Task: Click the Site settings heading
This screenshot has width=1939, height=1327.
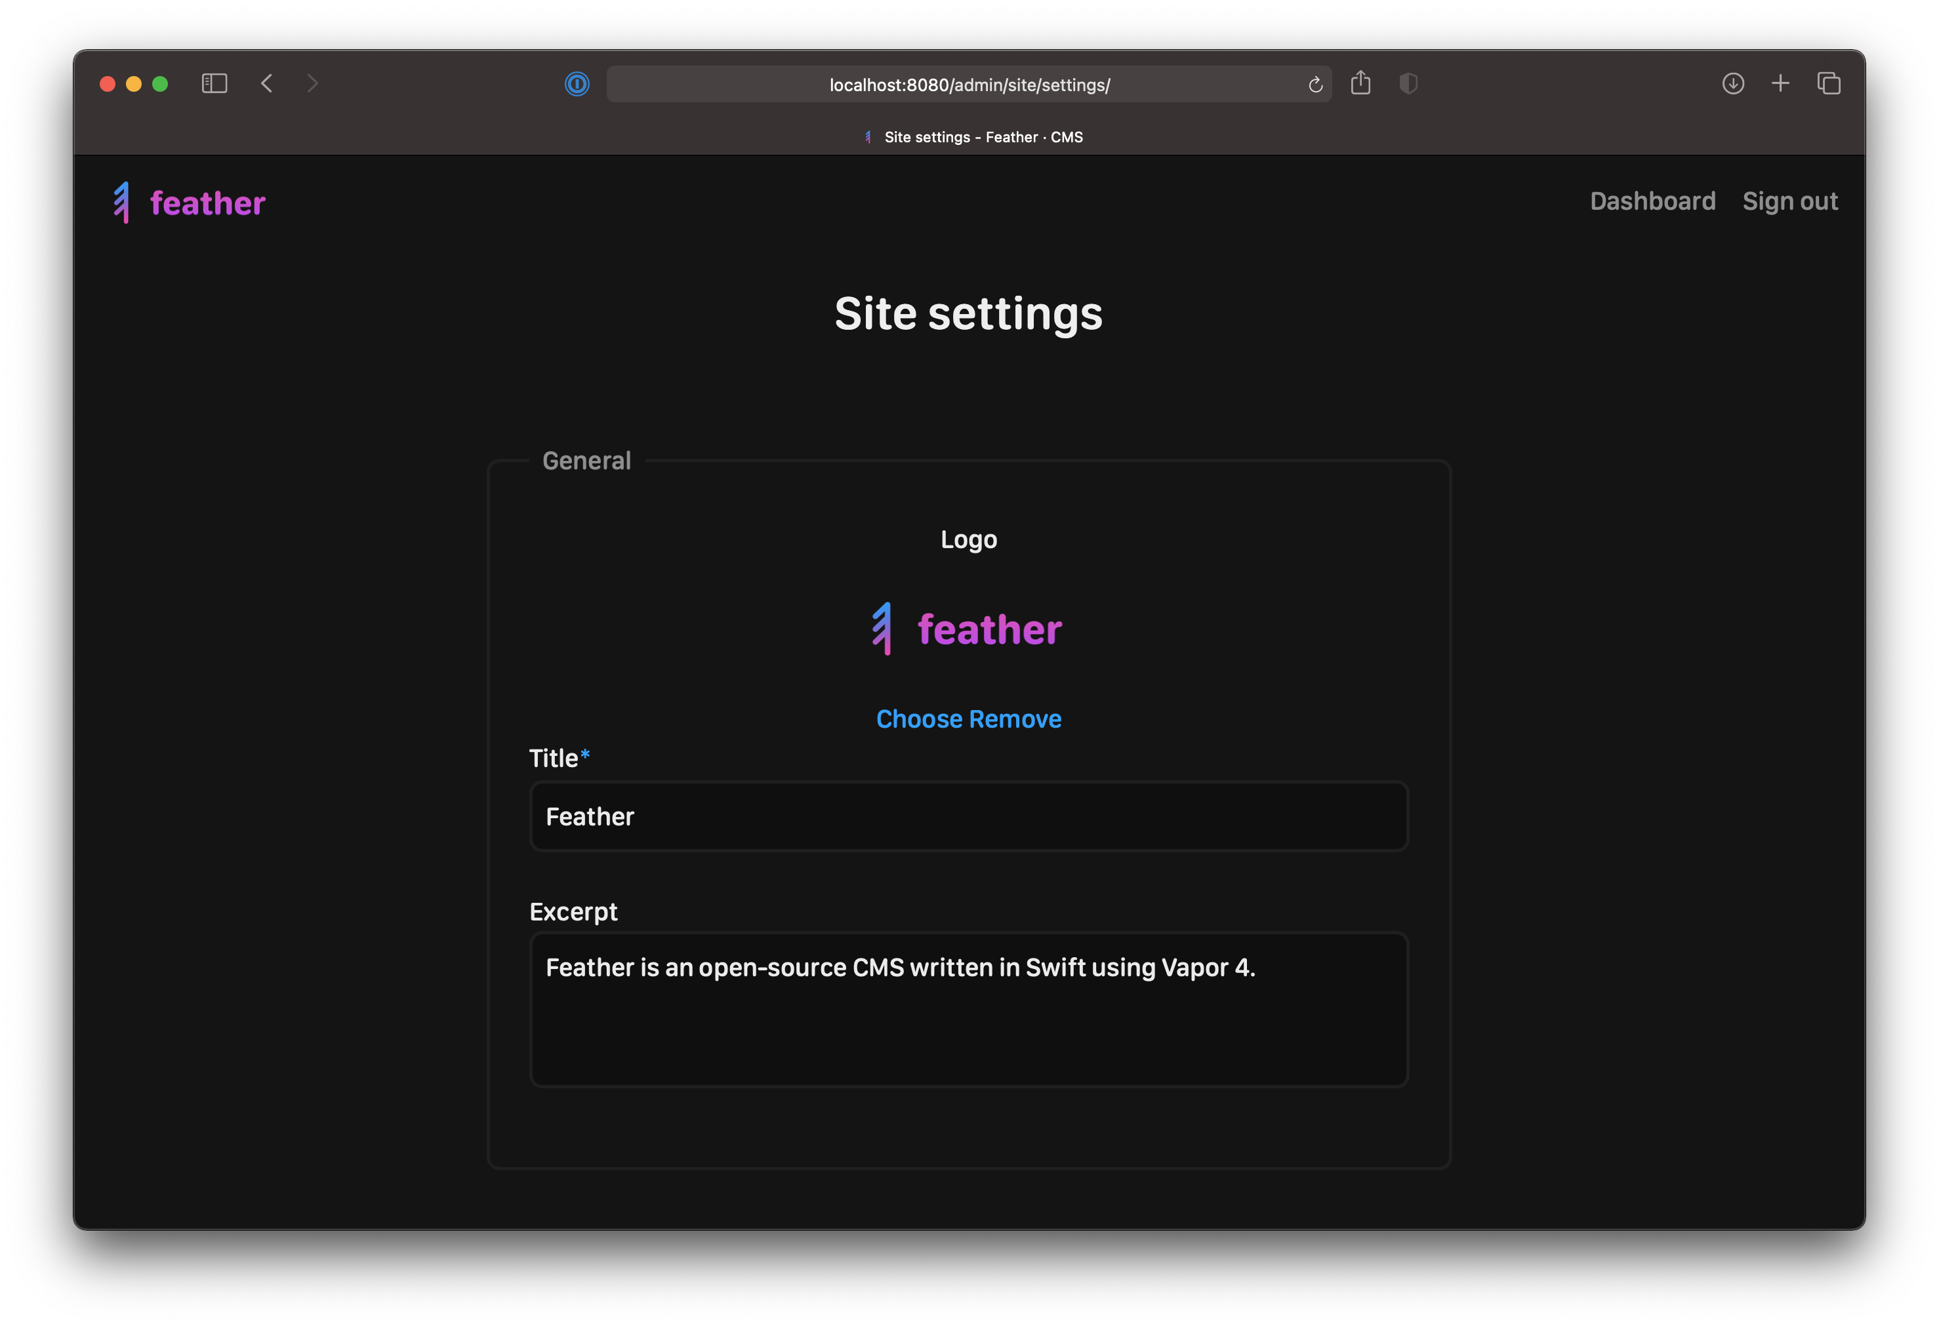Action: [969, 315]
